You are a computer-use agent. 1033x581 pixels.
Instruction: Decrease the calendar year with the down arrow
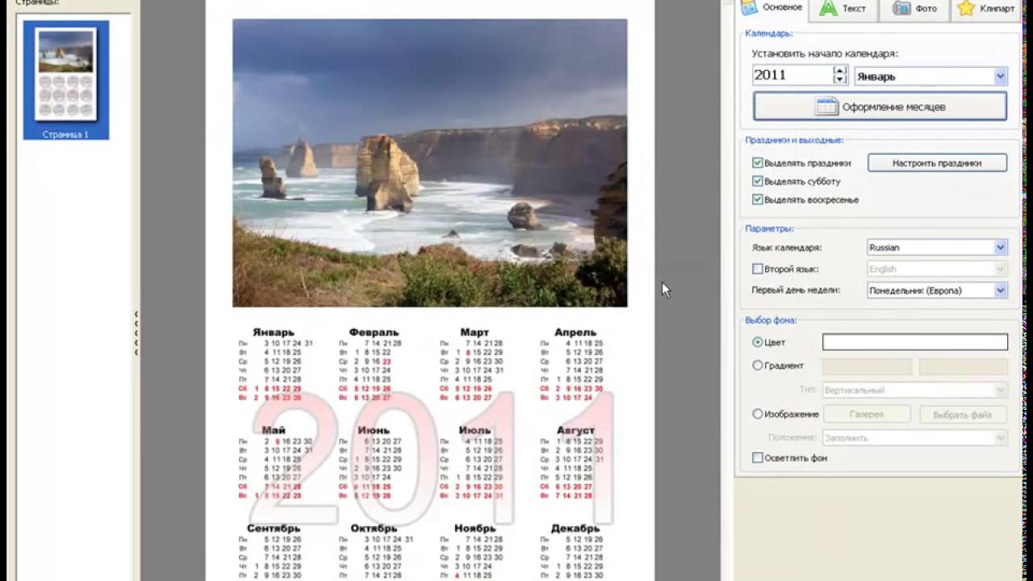click(840, 80)
